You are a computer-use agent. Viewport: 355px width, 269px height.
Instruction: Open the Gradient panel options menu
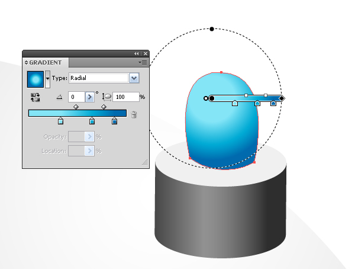pyautogui.click(x=143, y=62)
